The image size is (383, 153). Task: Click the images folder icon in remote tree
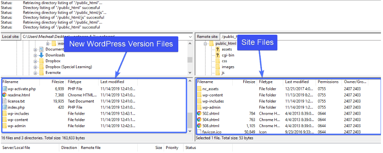click(x=218, y=67)
